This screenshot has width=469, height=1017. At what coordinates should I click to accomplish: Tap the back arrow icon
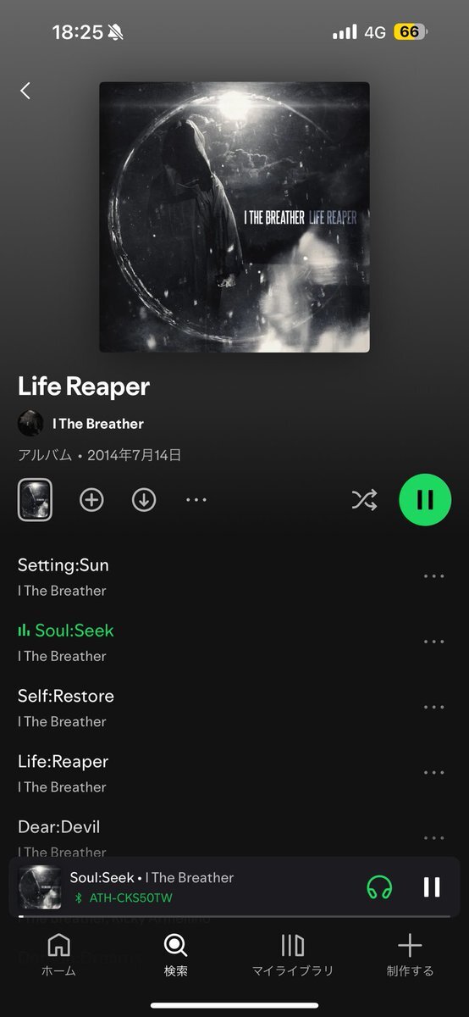[25, 91]
